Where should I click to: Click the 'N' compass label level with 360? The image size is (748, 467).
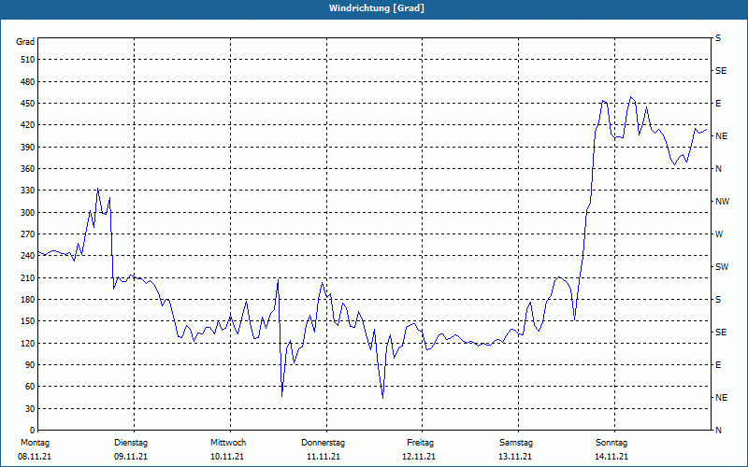tap(718, 169)
